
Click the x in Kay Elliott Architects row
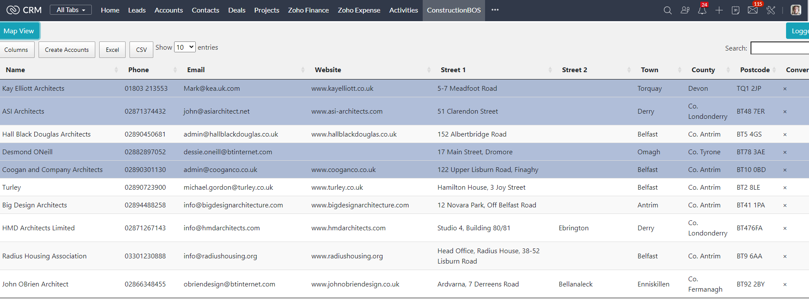tap(785, 89)
